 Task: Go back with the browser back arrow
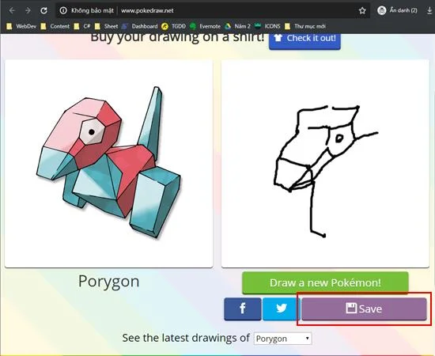coord(12,10)
